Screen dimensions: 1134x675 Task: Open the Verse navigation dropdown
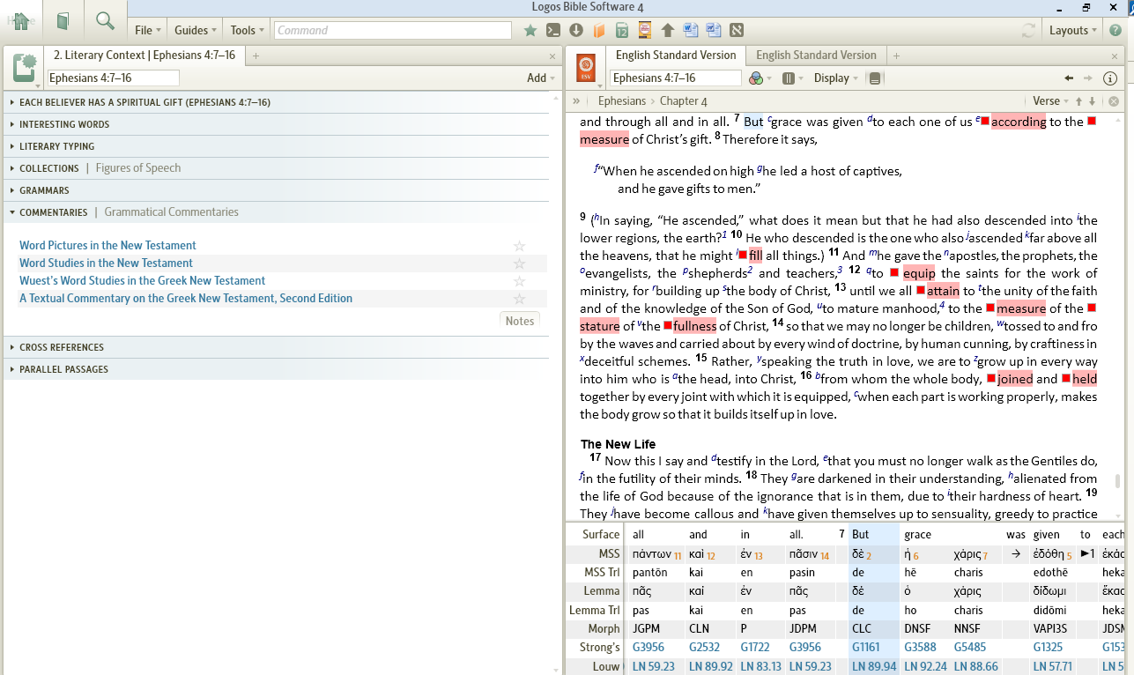click(x=1050, y=101)
